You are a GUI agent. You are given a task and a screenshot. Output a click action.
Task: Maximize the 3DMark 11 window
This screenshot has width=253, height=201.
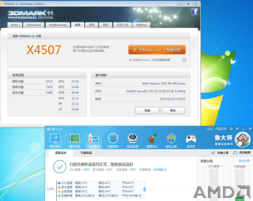pyautogui.click(x=188, y=4)
